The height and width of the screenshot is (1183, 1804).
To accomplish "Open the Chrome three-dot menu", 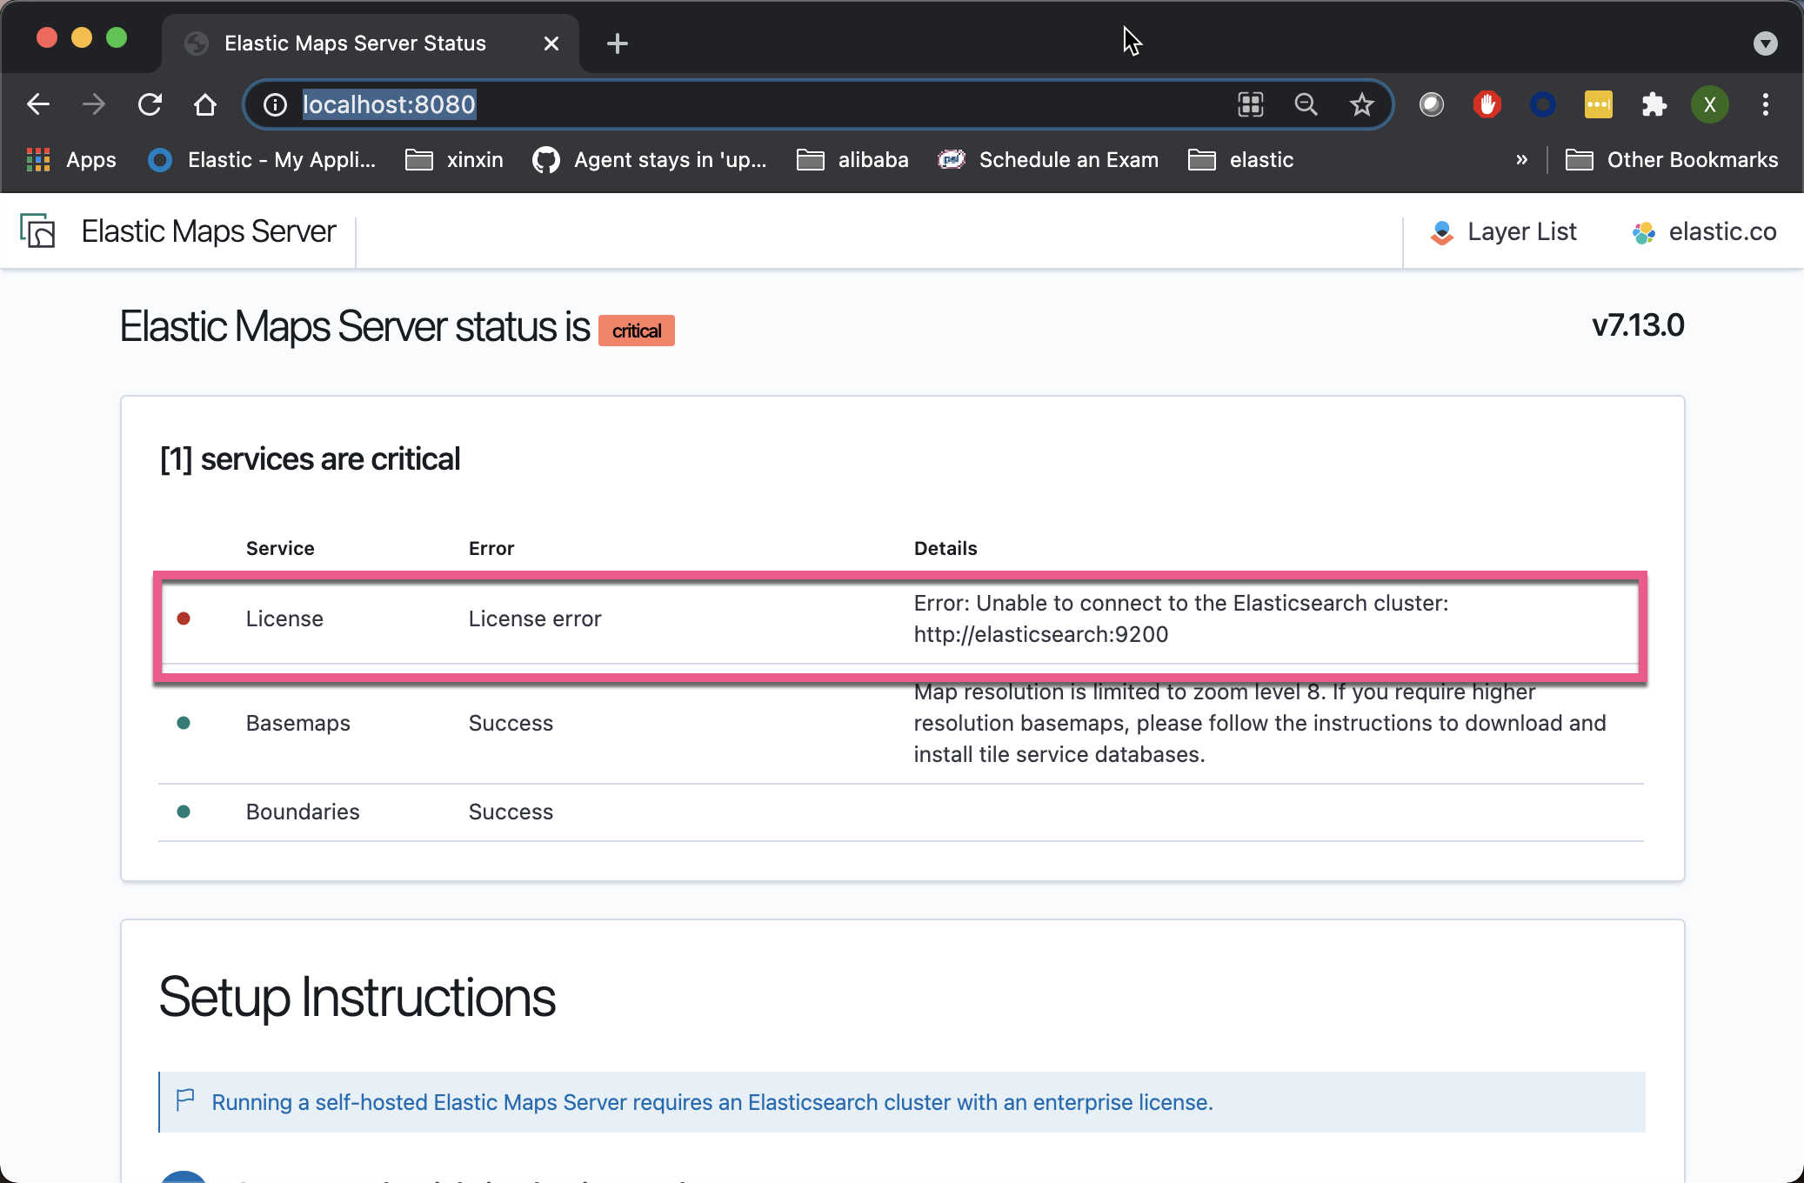I will pyautogui.click(x=1764, y=104).
